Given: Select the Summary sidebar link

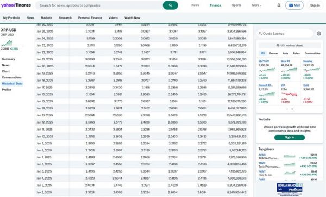Looking at the screenshot, I should point(8,59).
